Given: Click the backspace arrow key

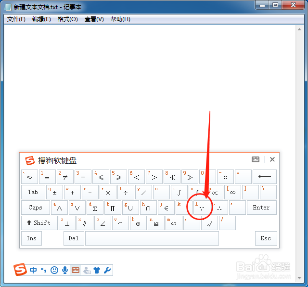Looking at the screenshot, I should (x=265, y=177).
